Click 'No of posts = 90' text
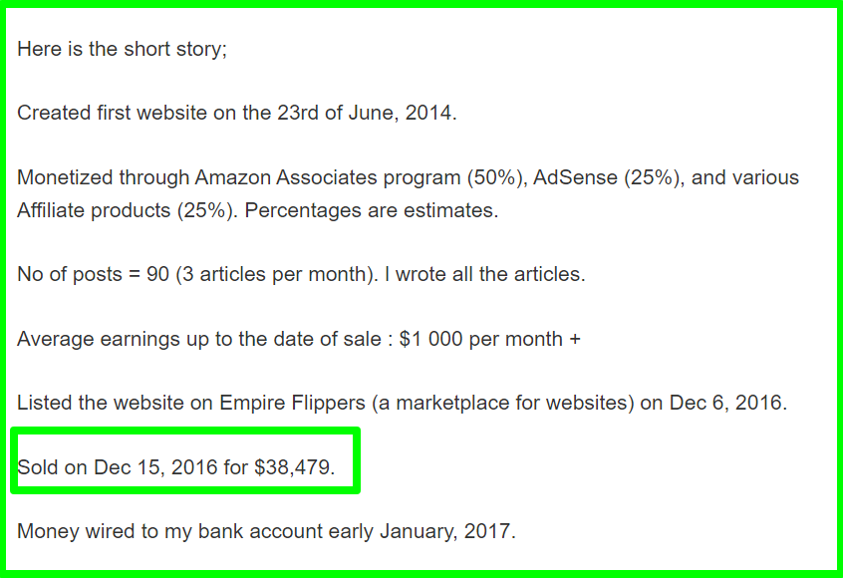The height and width of the screenshot is (578, 843). click(93, 274)
